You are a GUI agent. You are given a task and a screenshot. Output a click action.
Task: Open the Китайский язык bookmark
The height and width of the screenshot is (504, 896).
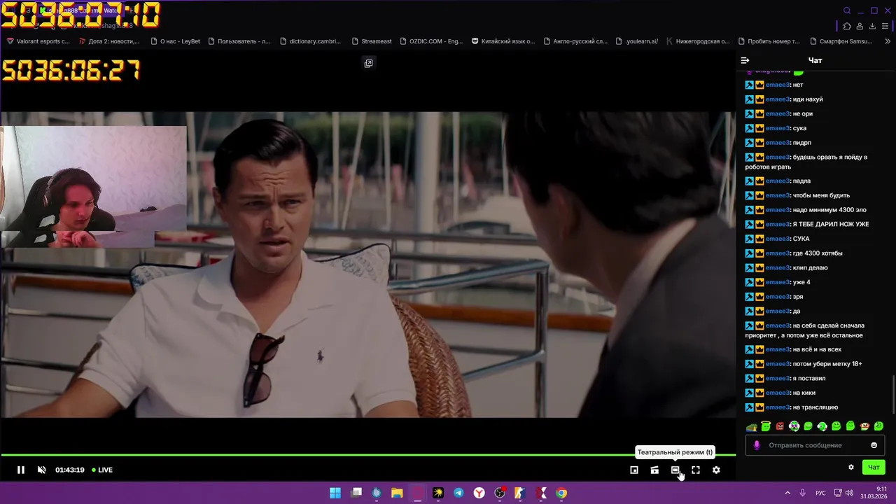503,41
